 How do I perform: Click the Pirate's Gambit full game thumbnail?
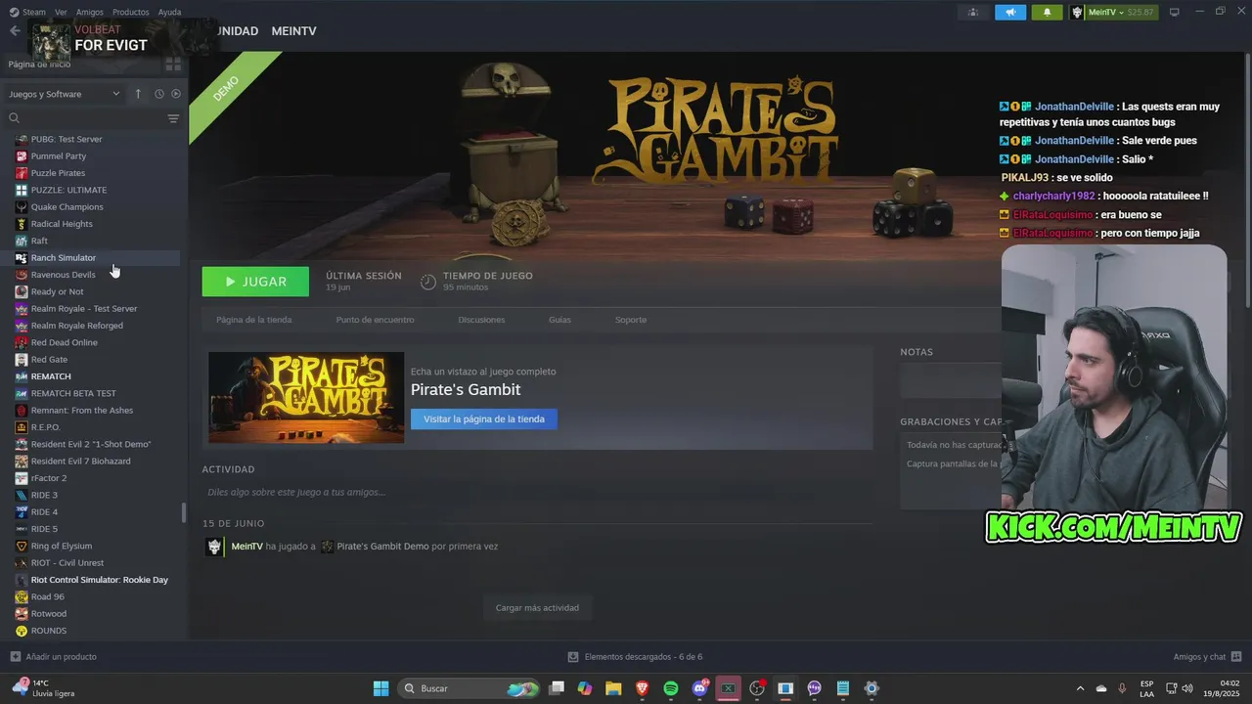306,397
